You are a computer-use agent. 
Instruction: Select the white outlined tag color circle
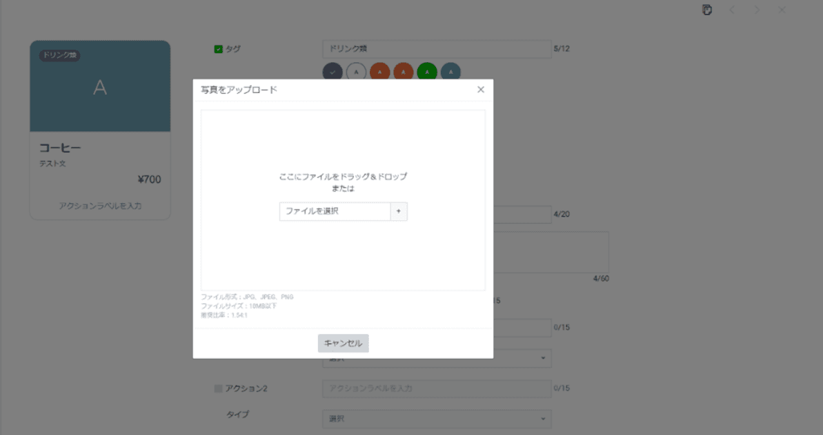[357, 71]
